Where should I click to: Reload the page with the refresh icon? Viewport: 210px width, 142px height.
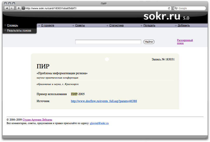click(169, 8)
